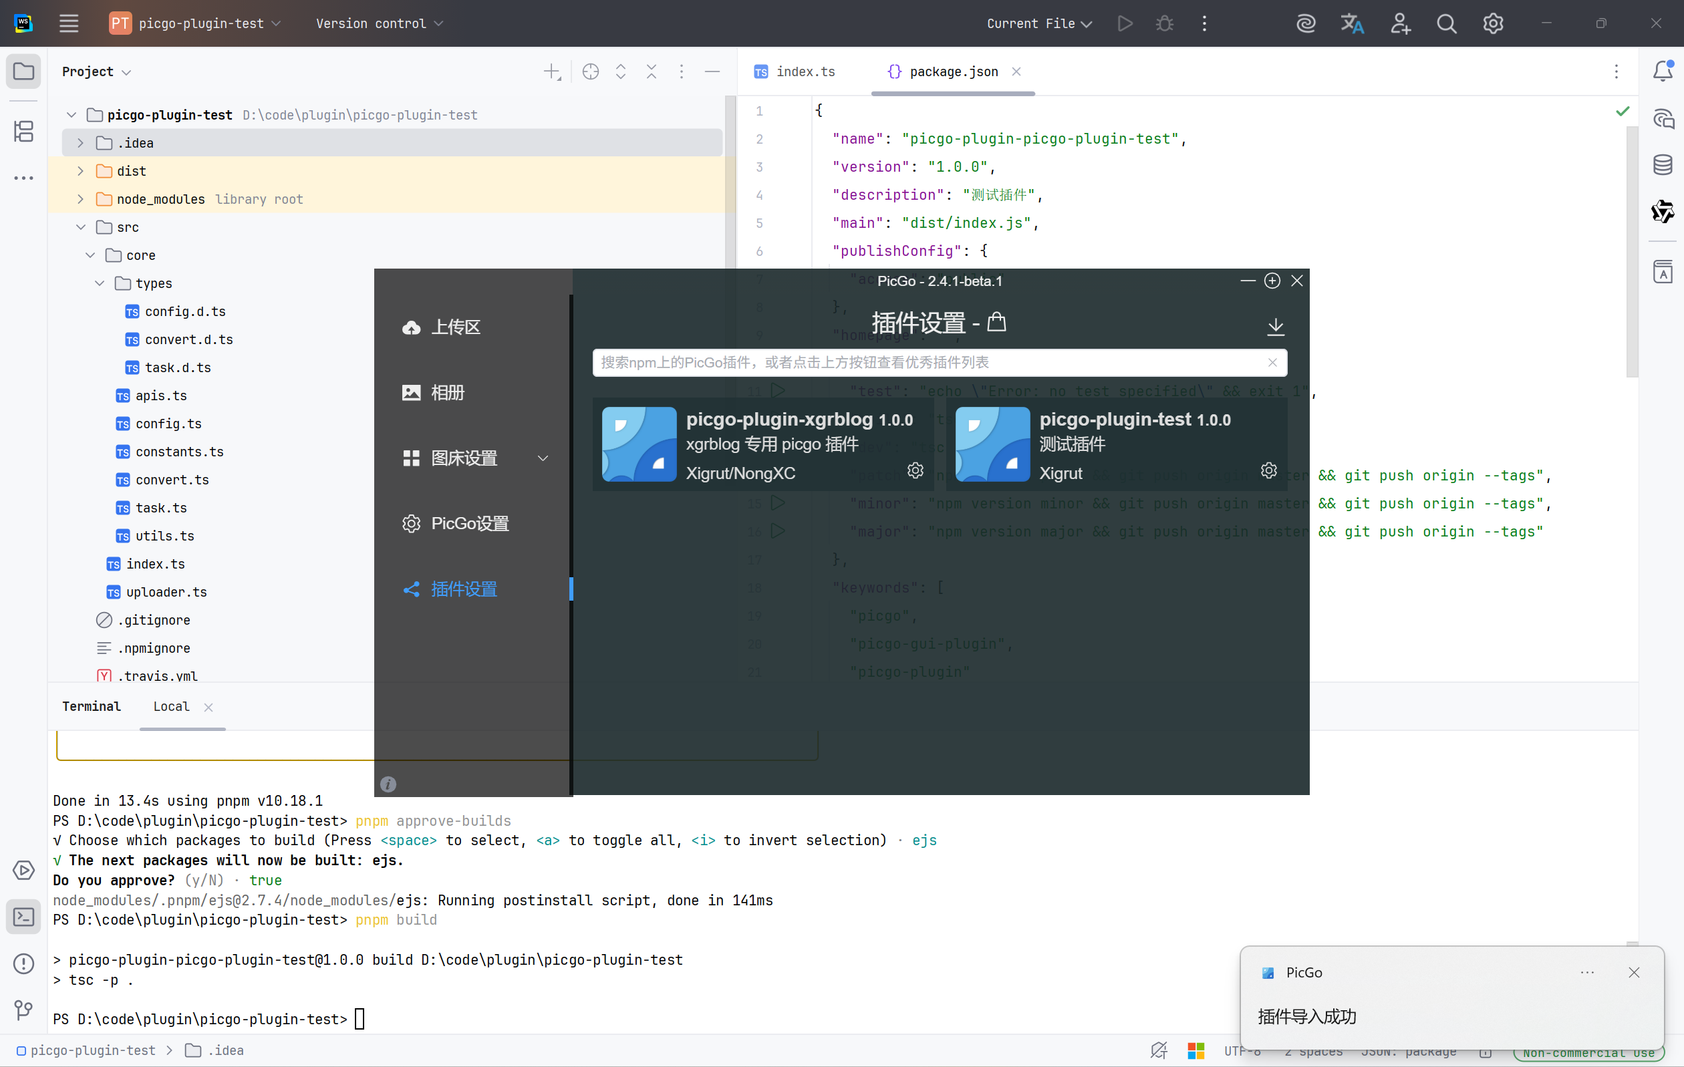
Task: Open the WebStorm main menu hamburger
Action: pos(69,23)
